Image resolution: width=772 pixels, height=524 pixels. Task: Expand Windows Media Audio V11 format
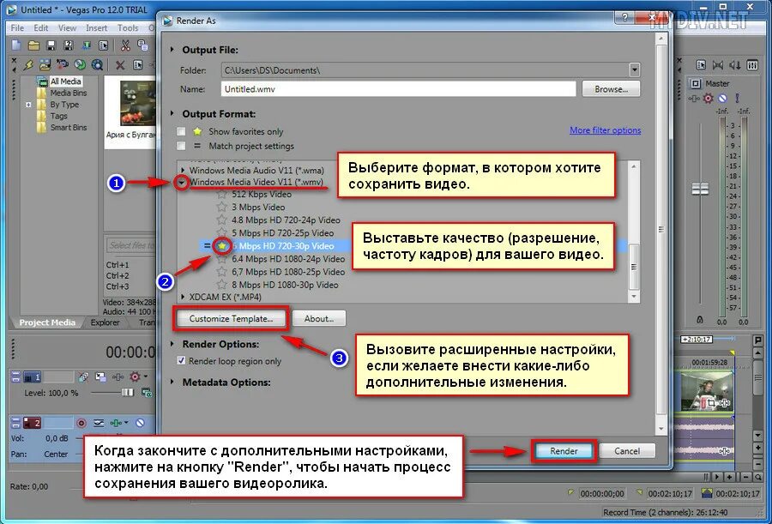[x=184, y=171]
